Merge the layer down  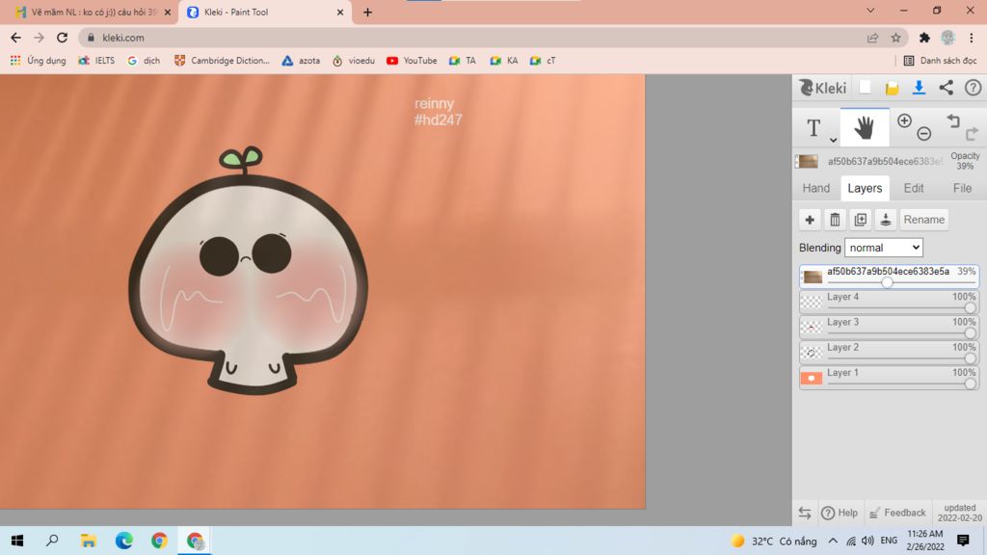(885, 220)
